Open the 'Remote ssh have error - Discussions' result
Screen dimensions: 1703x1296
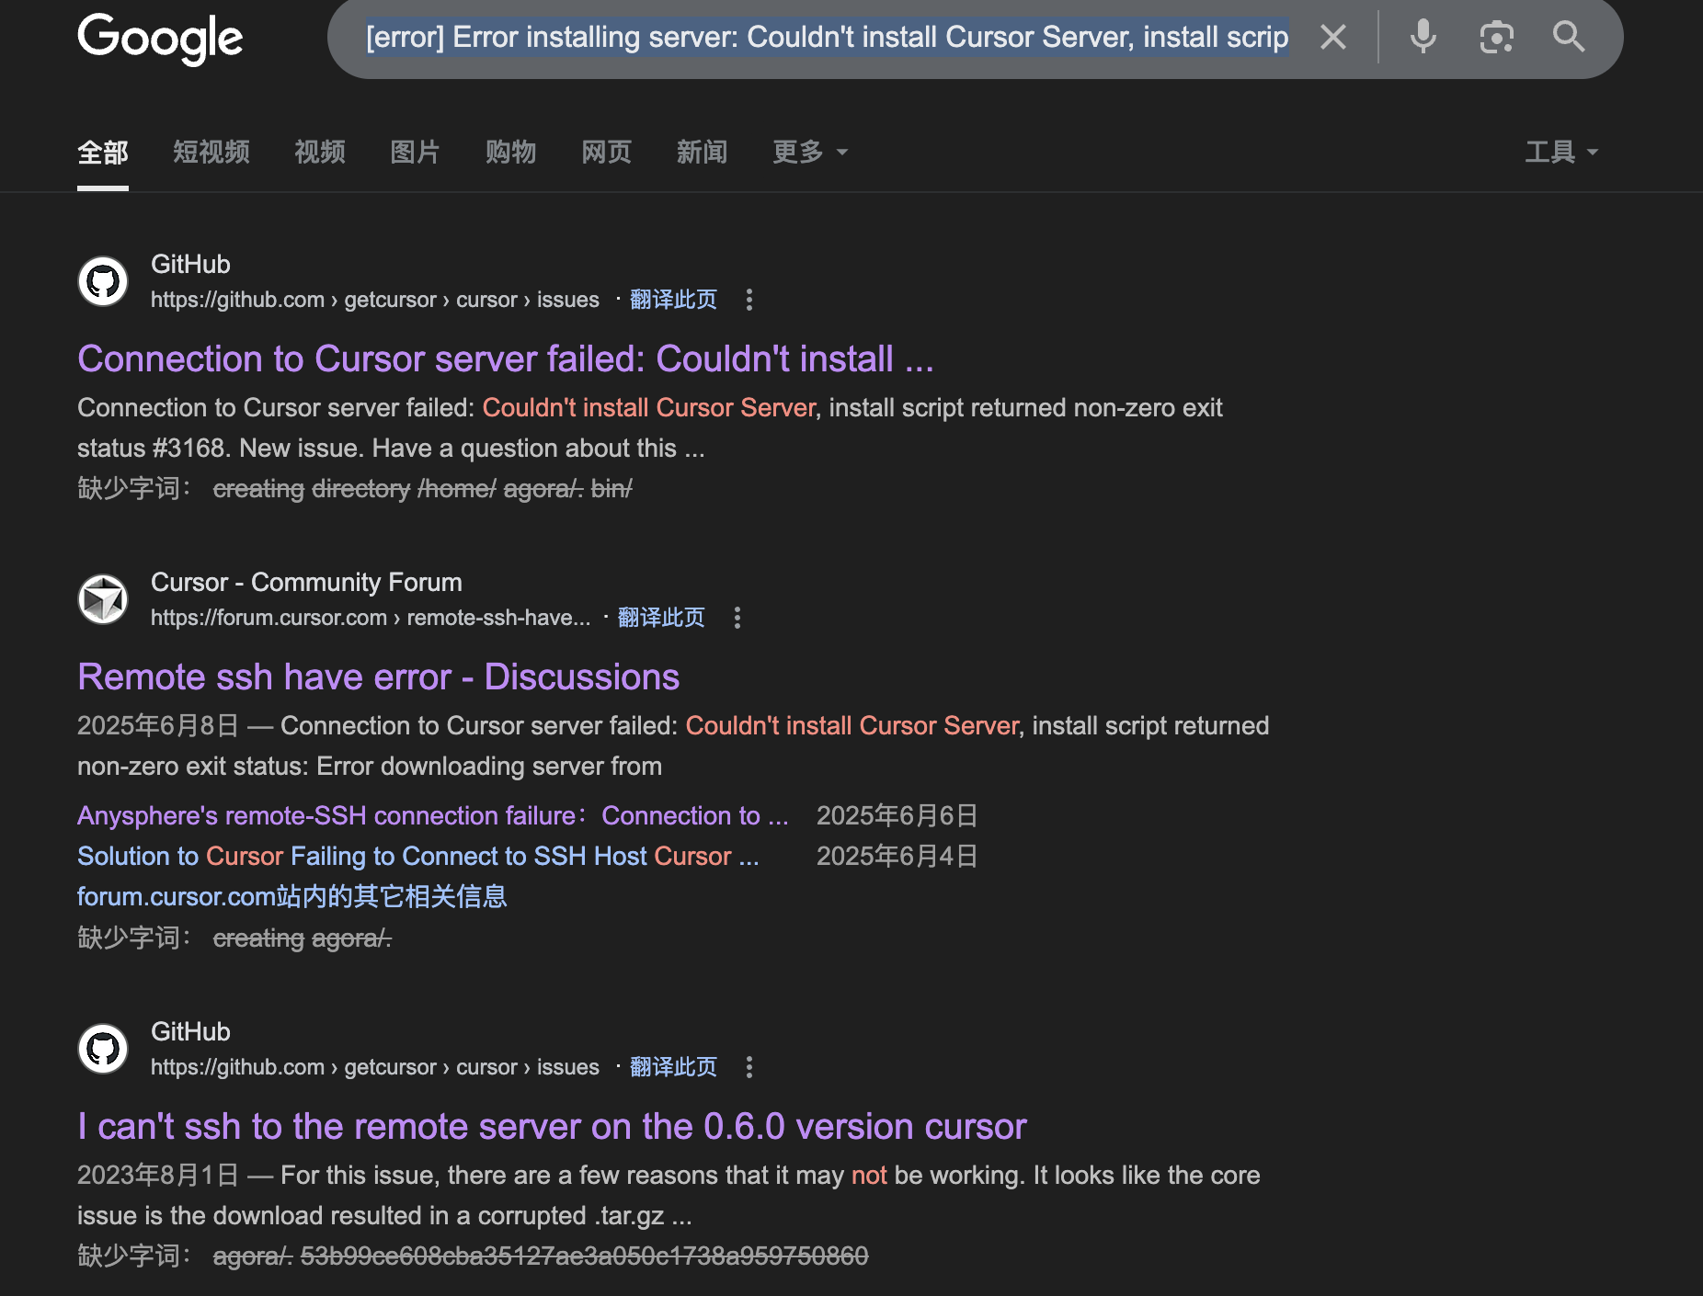378,676
